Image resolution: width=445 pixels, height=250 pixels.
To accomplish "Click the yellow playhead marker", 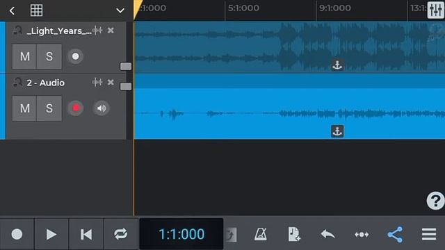I will pos(138,8).
